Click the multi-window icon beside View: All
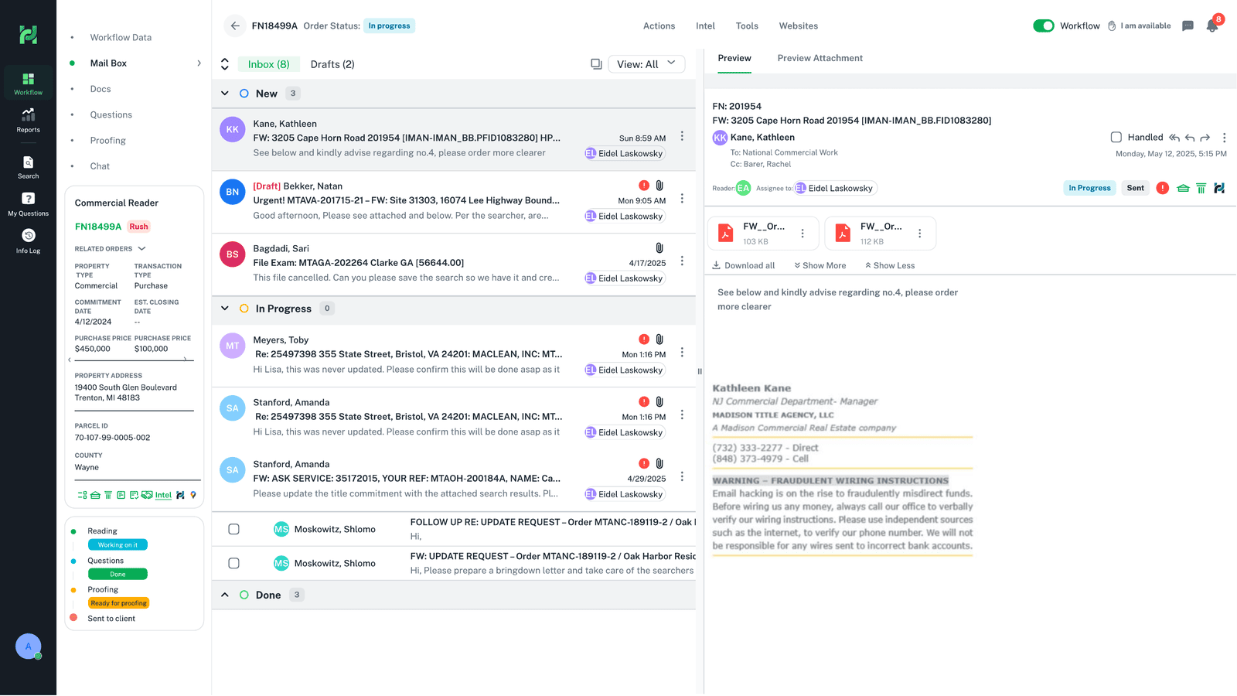This screenshot has height=696, width=1237. point(596,64)
